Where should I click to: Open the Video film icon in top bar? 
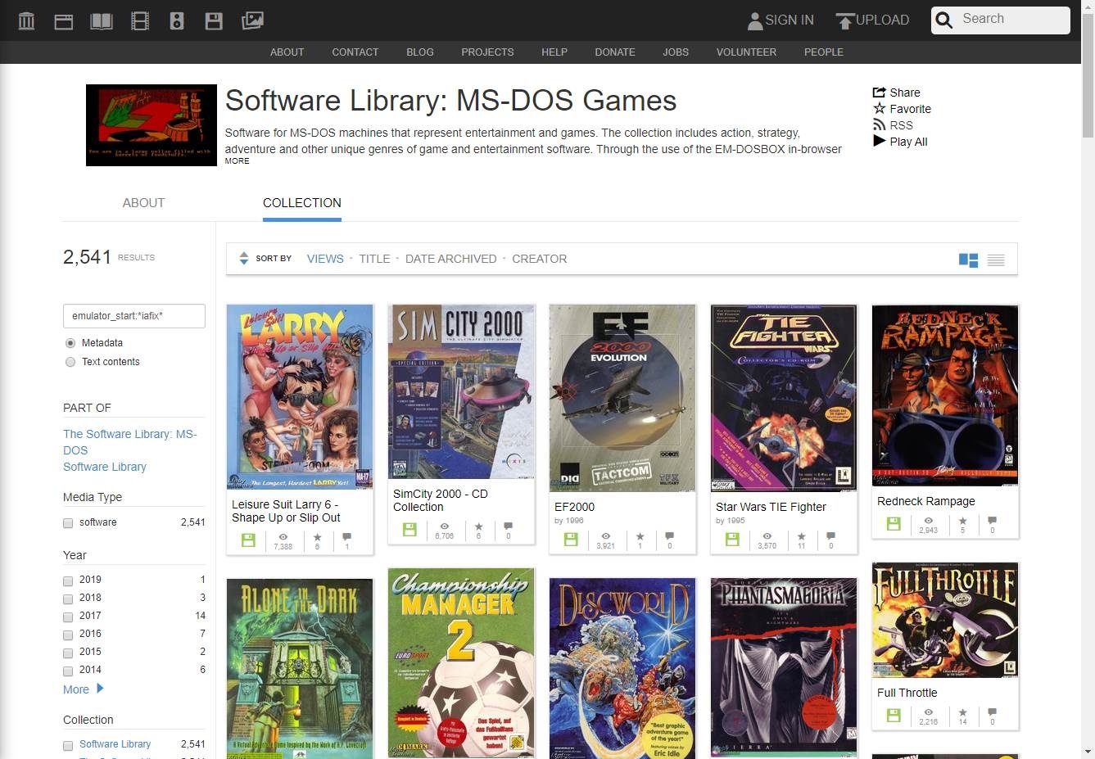pyautogui.click(x=140, y=20)
